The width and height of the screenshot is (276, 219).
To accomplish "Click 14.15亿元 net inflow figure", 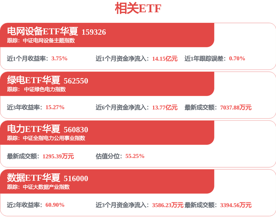I will 165,58.
